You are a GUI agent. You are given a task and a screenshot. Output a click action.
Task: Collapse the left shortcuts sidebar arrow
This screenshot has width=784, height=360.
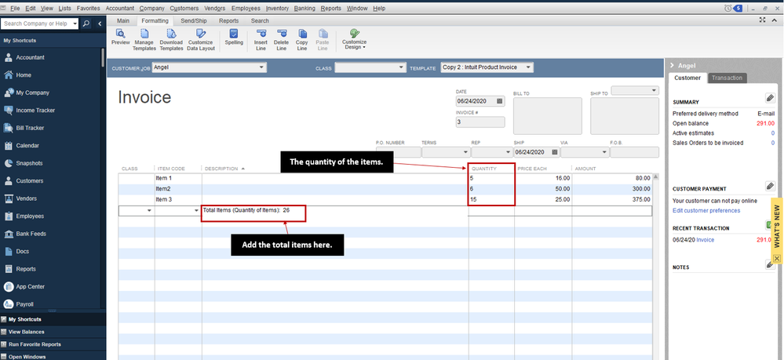pyautogui.click(x=100, y=24)
